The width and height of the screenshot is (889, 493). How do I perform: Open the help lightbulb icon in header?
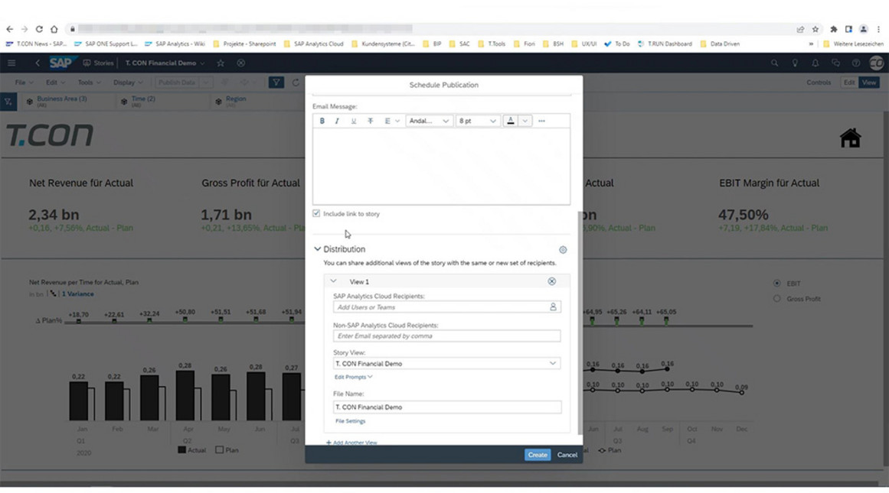click(x=795, y=63)
